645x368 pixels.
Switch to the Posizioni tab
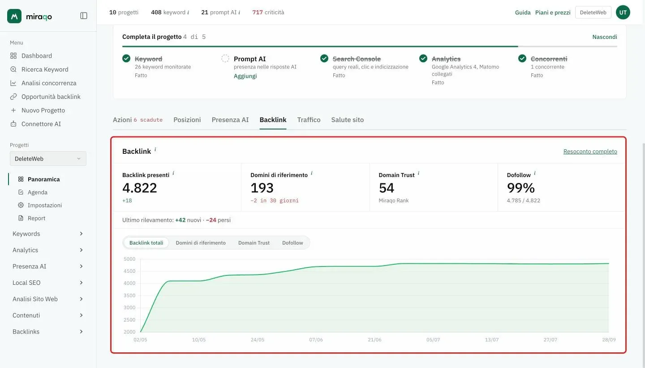(187, 120)
